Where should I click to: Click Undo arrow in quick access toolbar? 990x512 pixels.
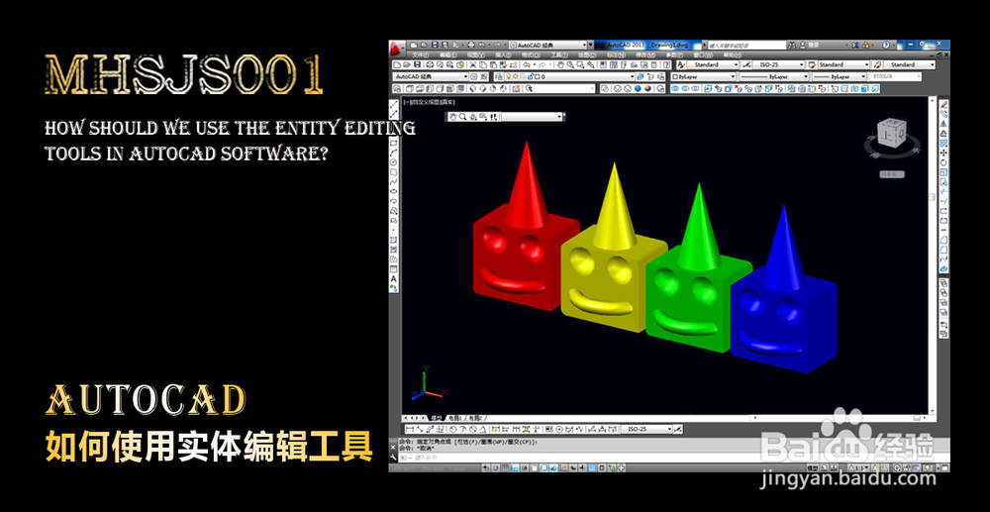click(x=482, y=45)
